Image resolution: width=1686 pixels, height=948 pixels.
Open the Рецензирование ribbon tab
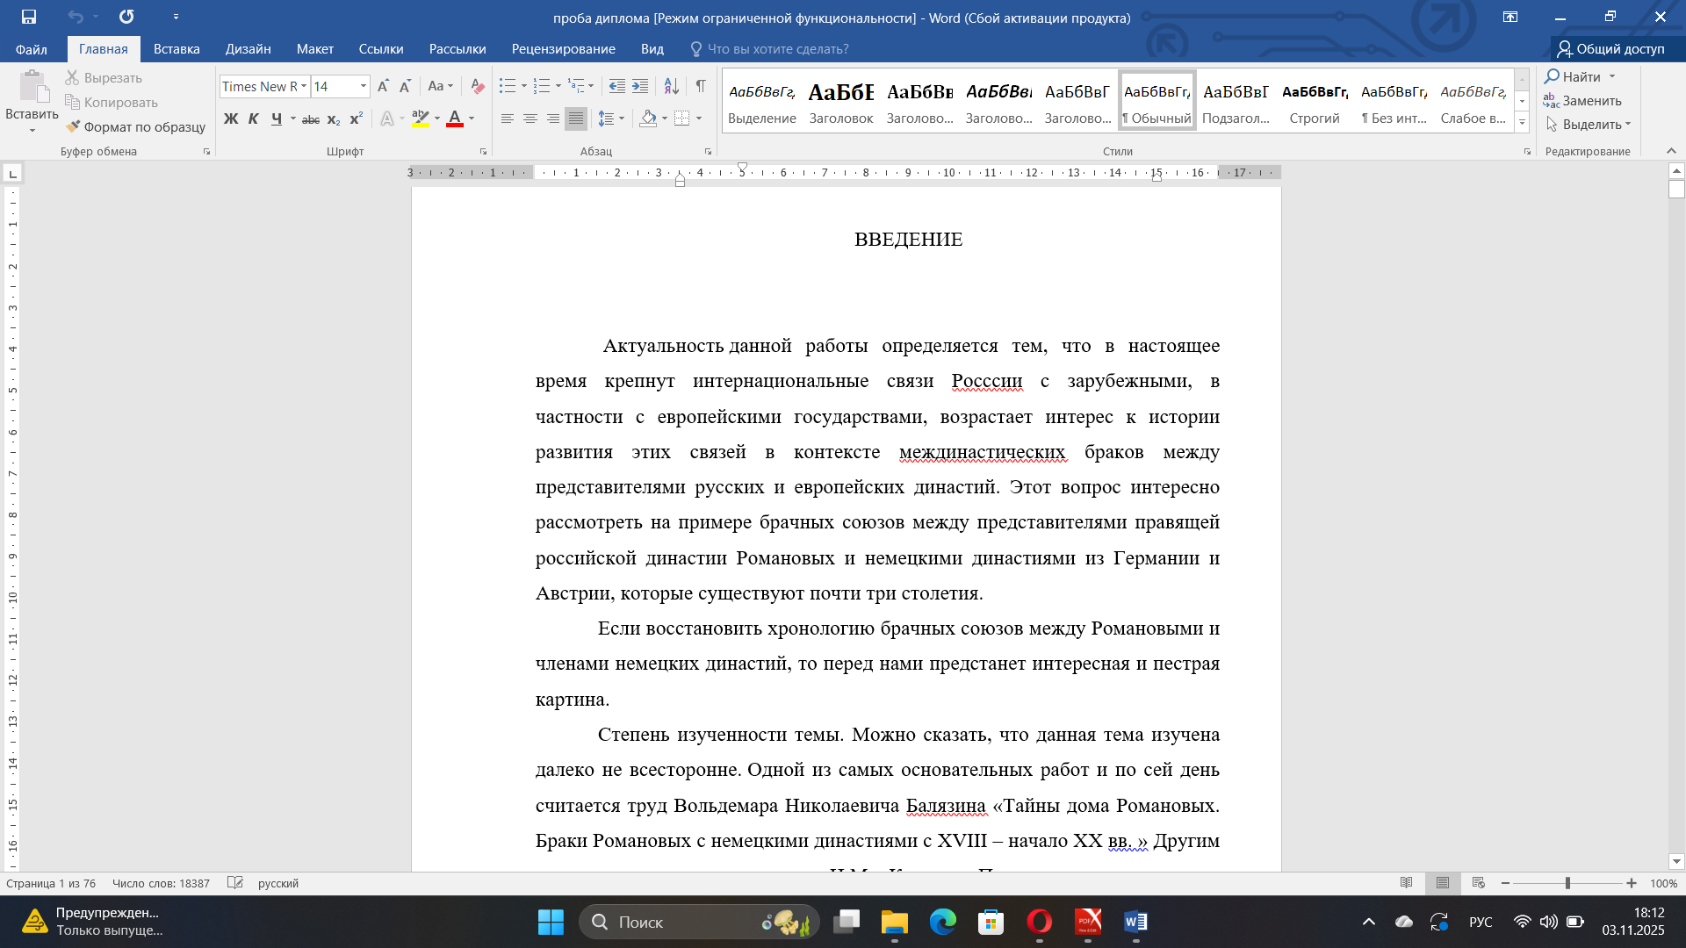[563, 49]
